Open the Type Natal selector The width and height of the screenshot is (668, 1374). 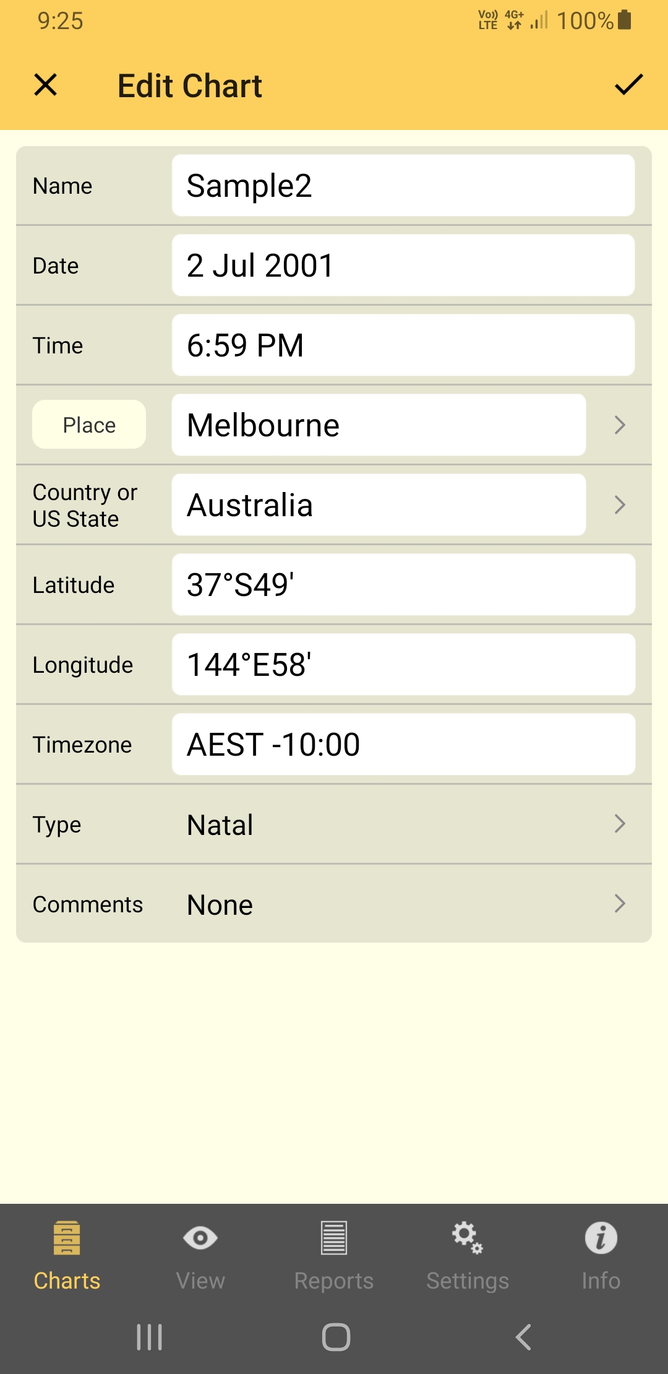click(334, 824)
